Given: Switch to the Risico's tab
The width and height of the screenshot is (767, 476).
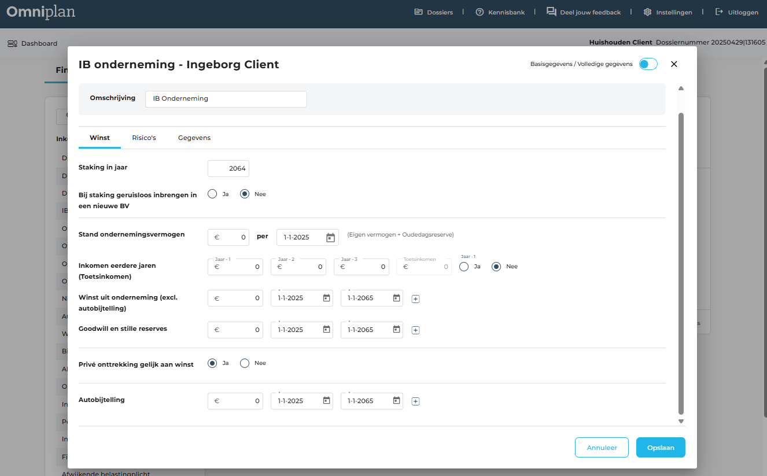Looking at the screenshot, I should click(x=144, y=138).
